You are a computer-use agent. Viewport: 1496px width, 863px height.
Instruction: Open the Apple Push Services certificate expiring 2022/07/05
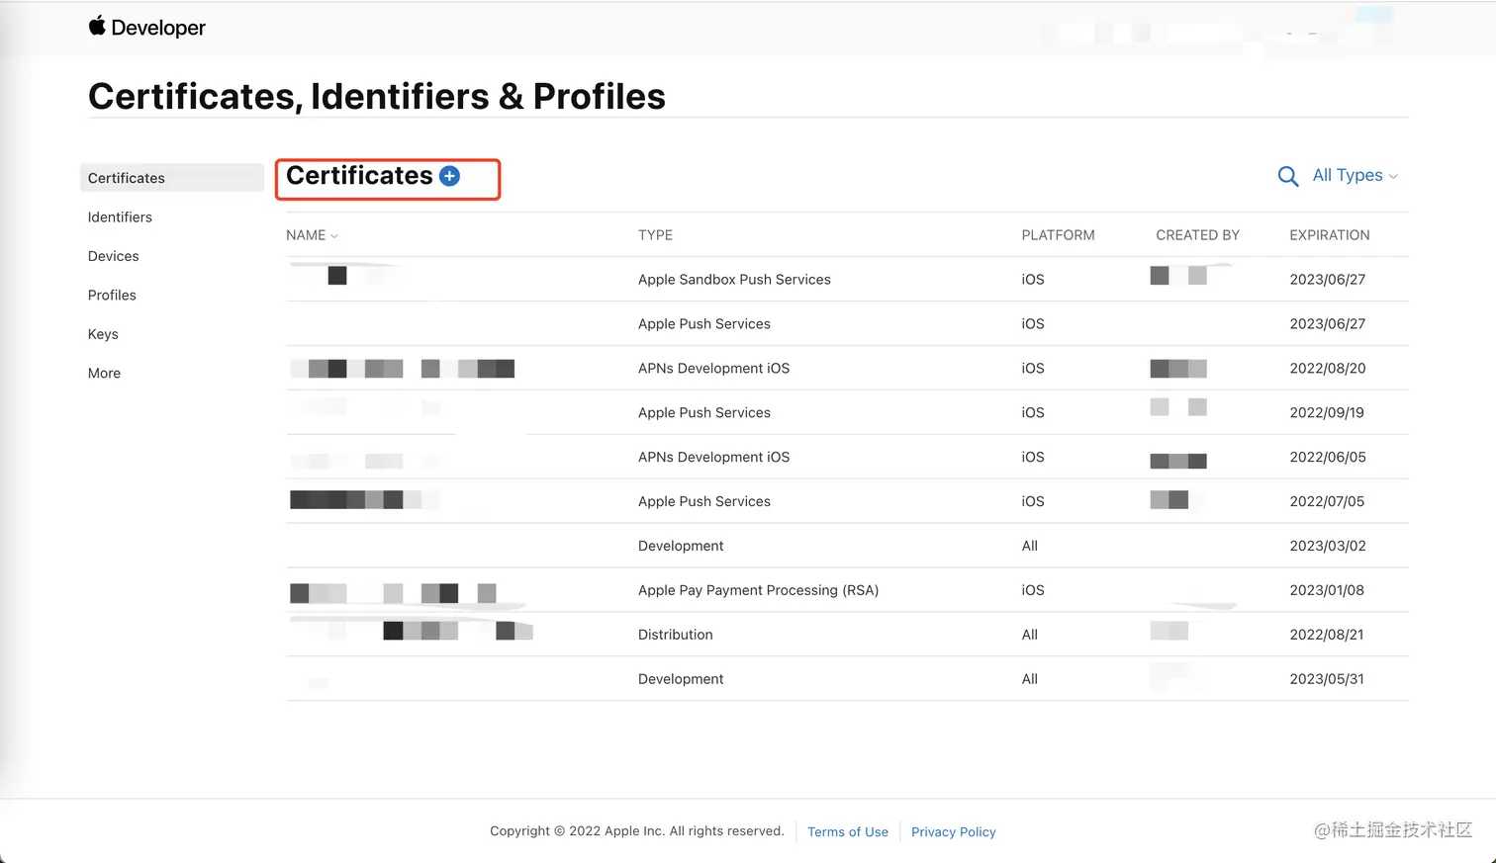(x=703, y=501)
